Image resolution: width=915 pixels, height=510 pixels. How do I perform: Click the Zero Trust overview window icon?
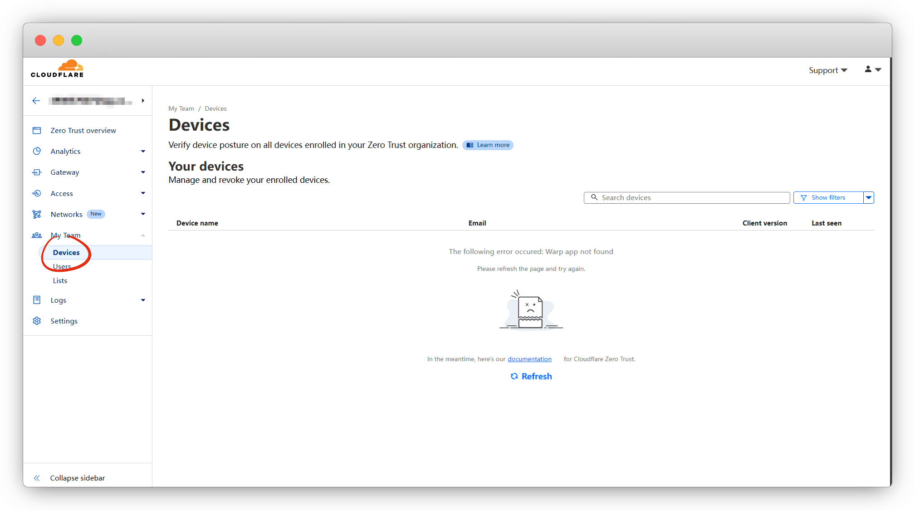(37, 131)
